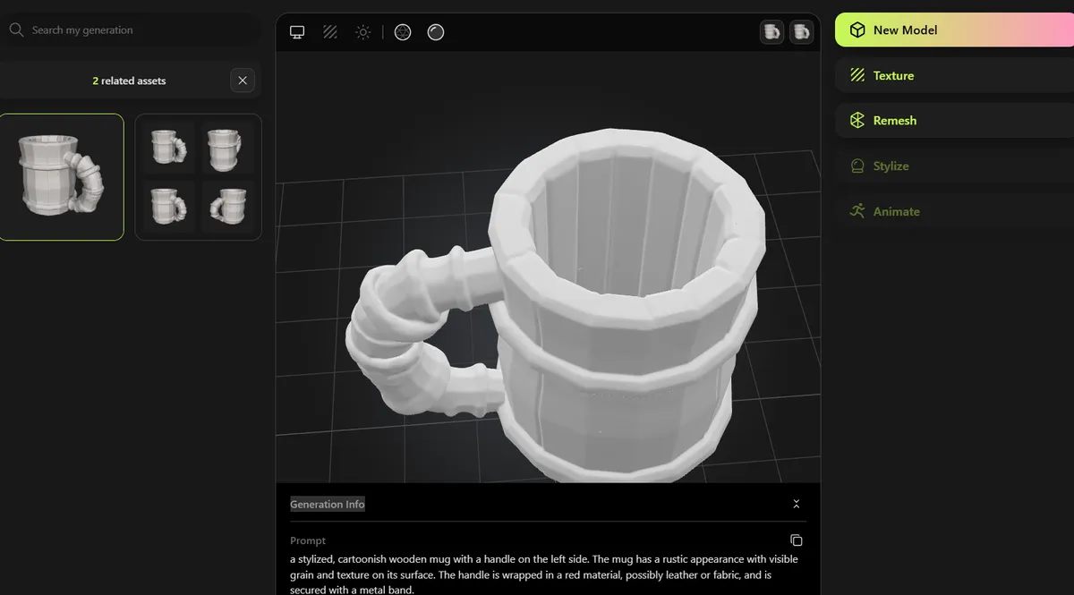This screenshot has width=1074, height=595.
Task: Toggle the sun lighting icon
Action: pos(362,32)
